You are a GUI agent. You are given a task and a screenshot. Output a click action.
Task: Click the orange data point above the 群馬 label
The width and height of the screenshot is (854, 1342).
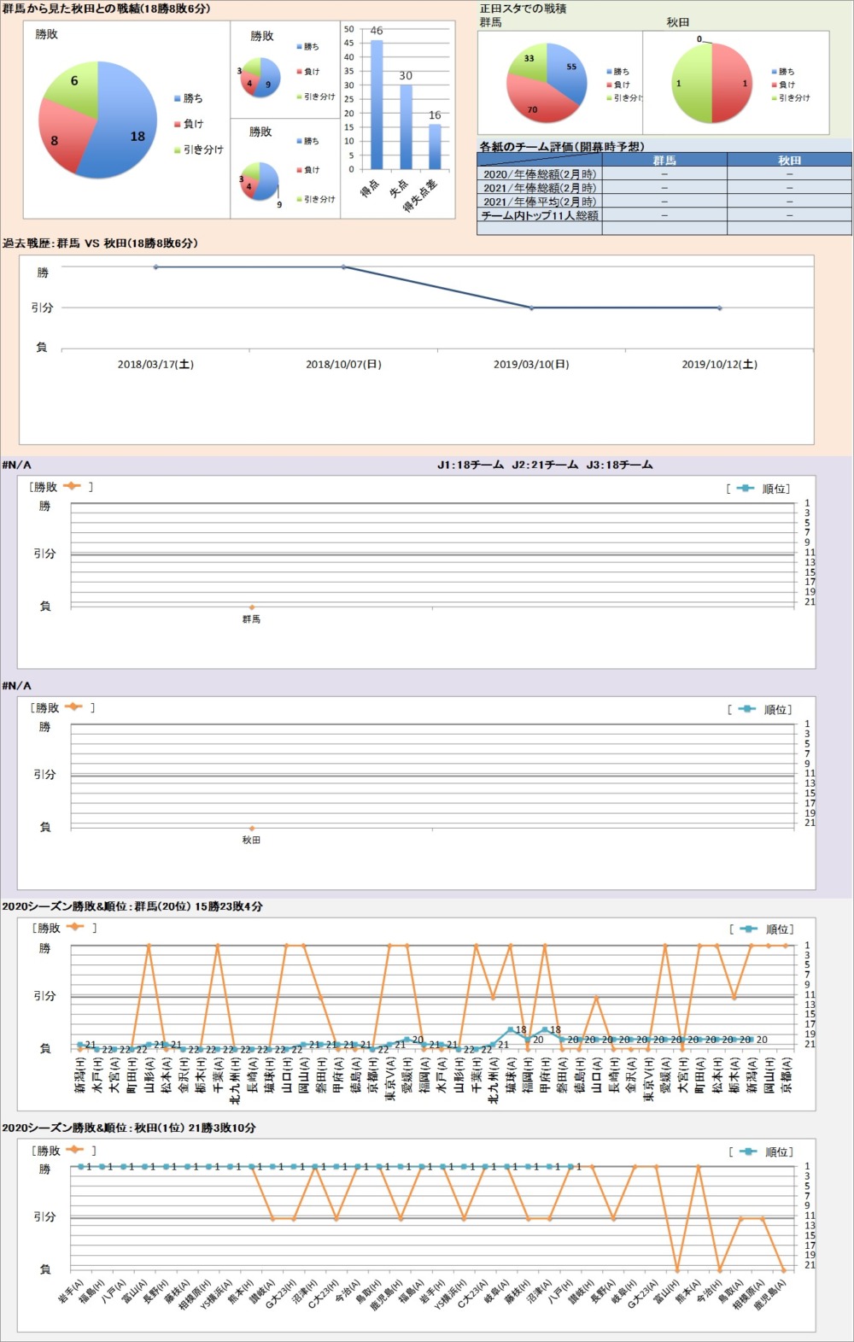click(x=251, y=607)
